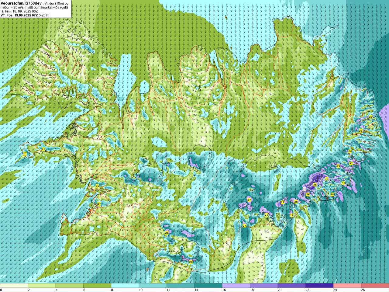Click the 4–6 m/s green legend swatch

tap(70, 286)
